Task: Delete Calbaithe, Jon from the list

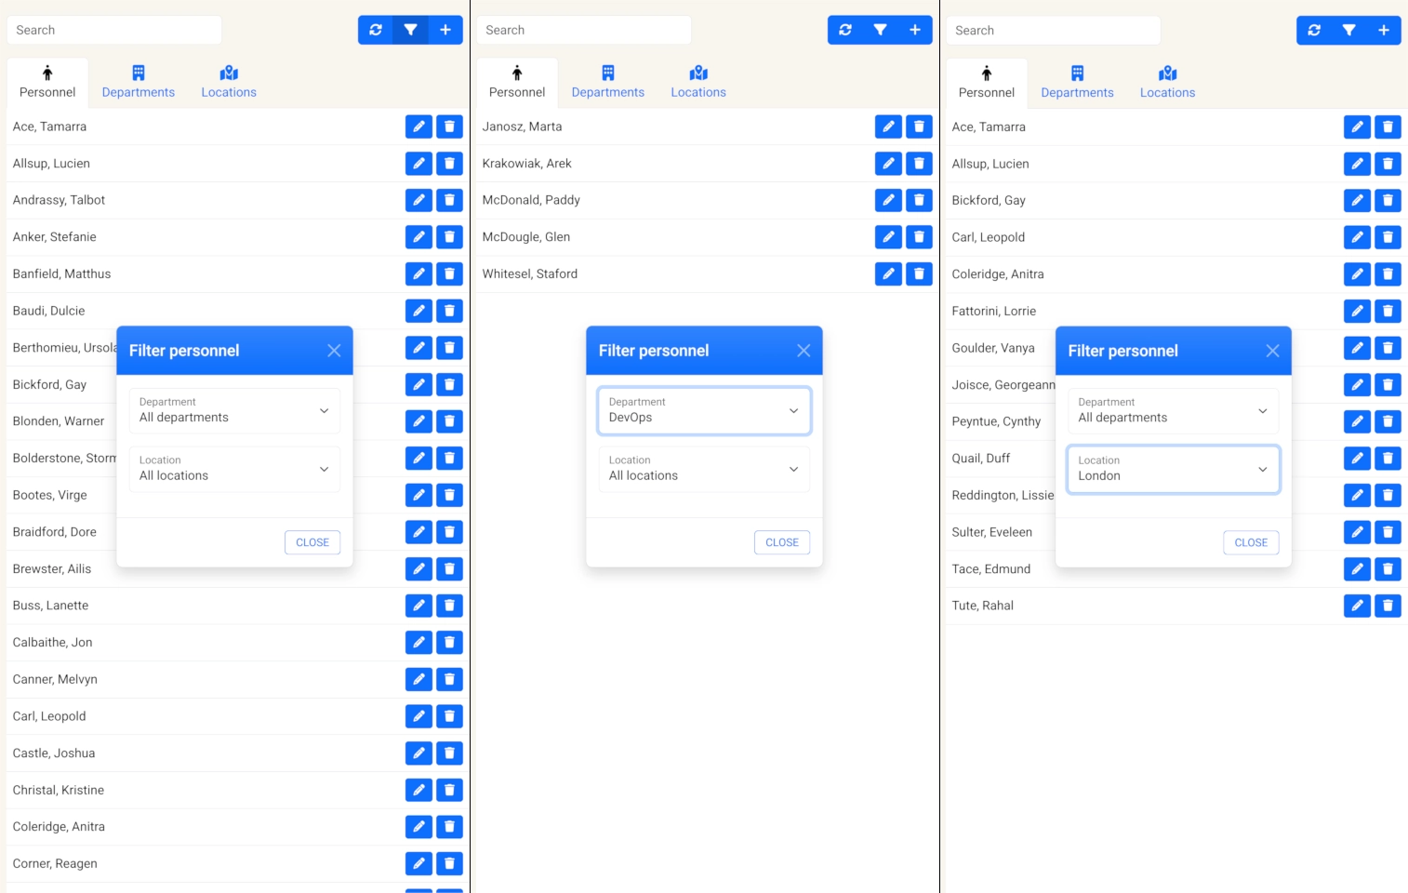Action: pyautogui.click(x=449, y=643)
